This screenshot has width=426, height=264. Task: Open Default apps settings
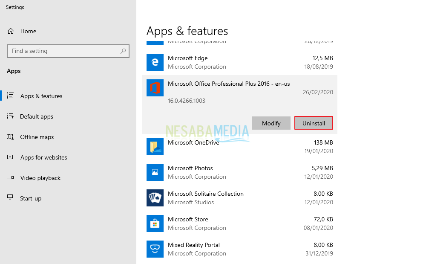(x=37, y=116)
